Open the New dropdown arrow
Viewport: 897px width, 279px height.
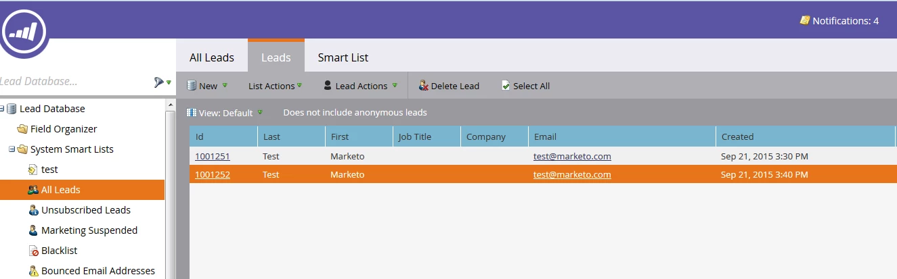pos(225,85)
